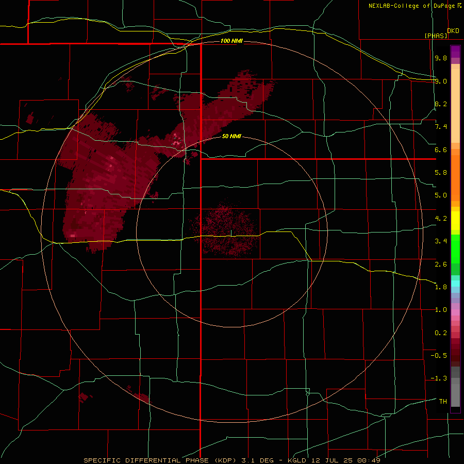Select the 1.8 scale label
The height and width of the screenshot is (464, 464).
(441, 287)
